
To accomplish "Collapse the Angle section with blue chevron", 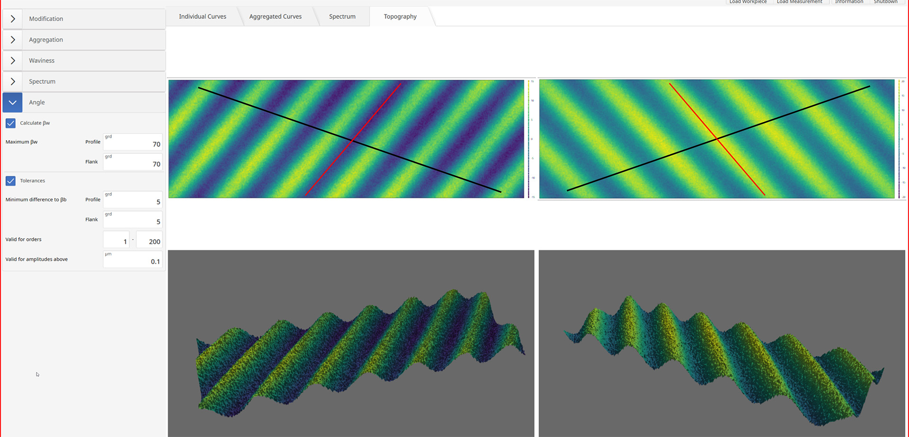I will click(x=13, y=102).
